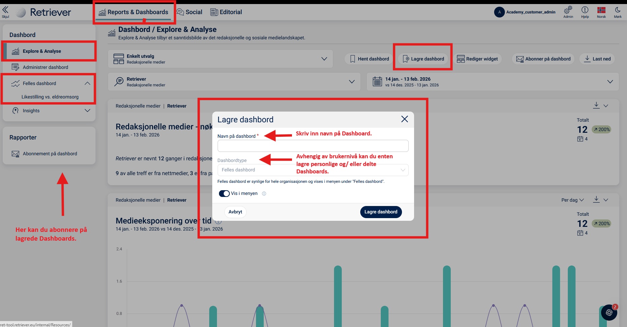Select Explore & Analyse in the sidebar
Viewport: 627px width, 327px height.
pos(49,51)
